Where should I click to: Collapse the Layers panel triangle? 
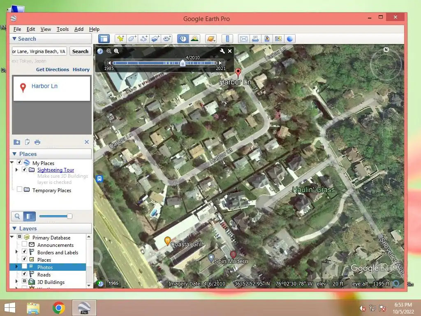[14, 228]
